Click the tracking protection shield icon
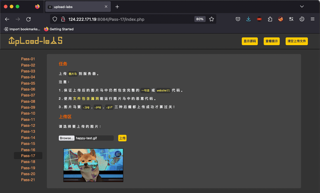Image resolution: width=320 pixels, height=193 pixels. tap(55, 19)
